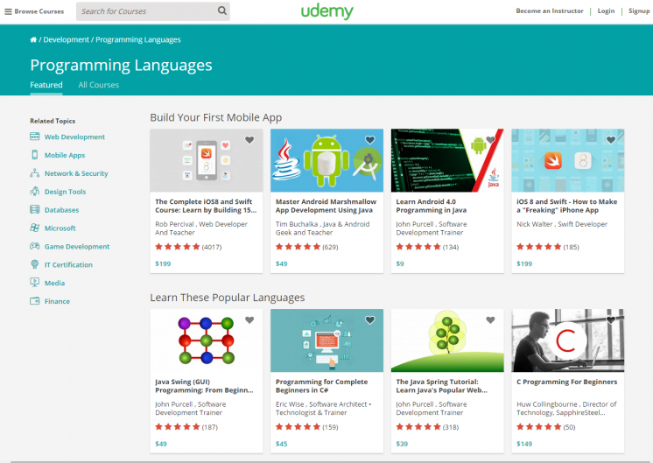Open Become an Instructor link
This screenshot has height=463, width=653.
[x=550, y=11]
